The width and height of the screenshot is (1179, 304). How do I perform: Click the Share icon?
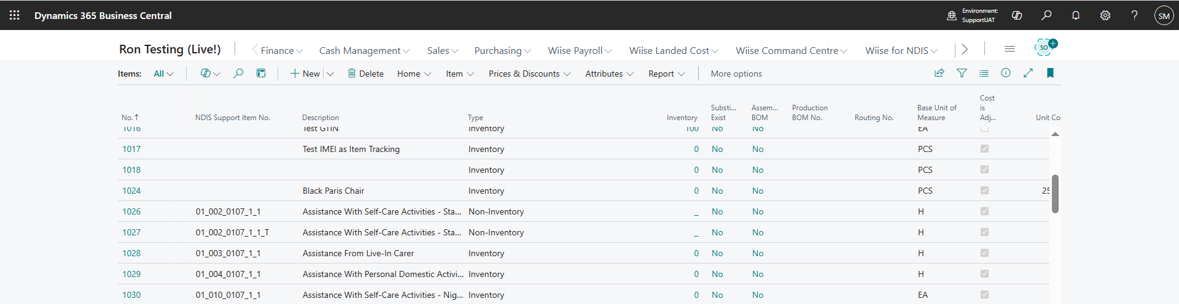pyautogui.click(x=939, y=73)
